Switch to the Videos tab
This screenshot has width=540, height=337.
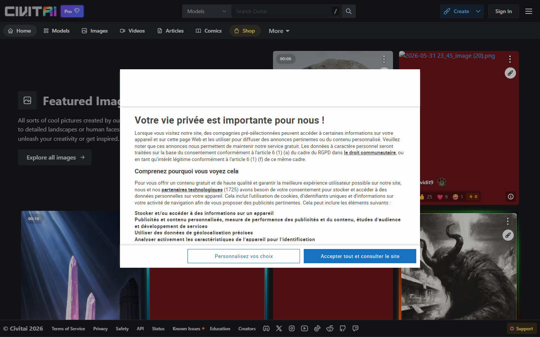[x=132, y=31]
